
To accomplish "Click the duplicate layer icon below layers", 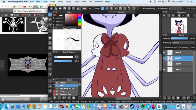I will [x=184, y=98].
